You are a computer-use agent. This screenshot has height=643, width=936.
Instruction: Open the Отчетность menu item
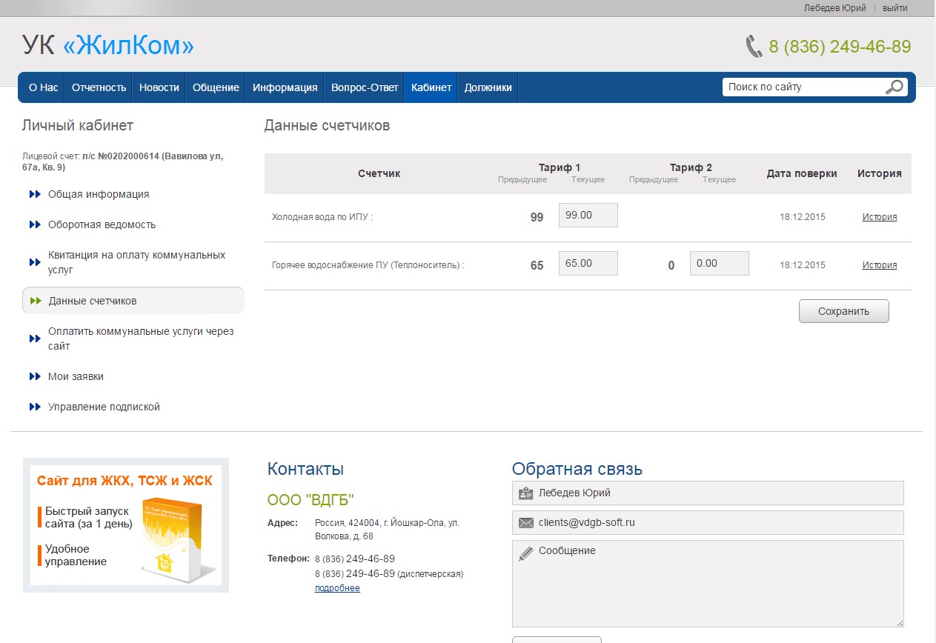pos(99,87)
